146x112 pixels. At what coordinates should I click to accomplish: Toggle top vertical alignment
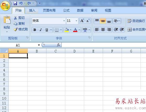click(x=97, y=21)
